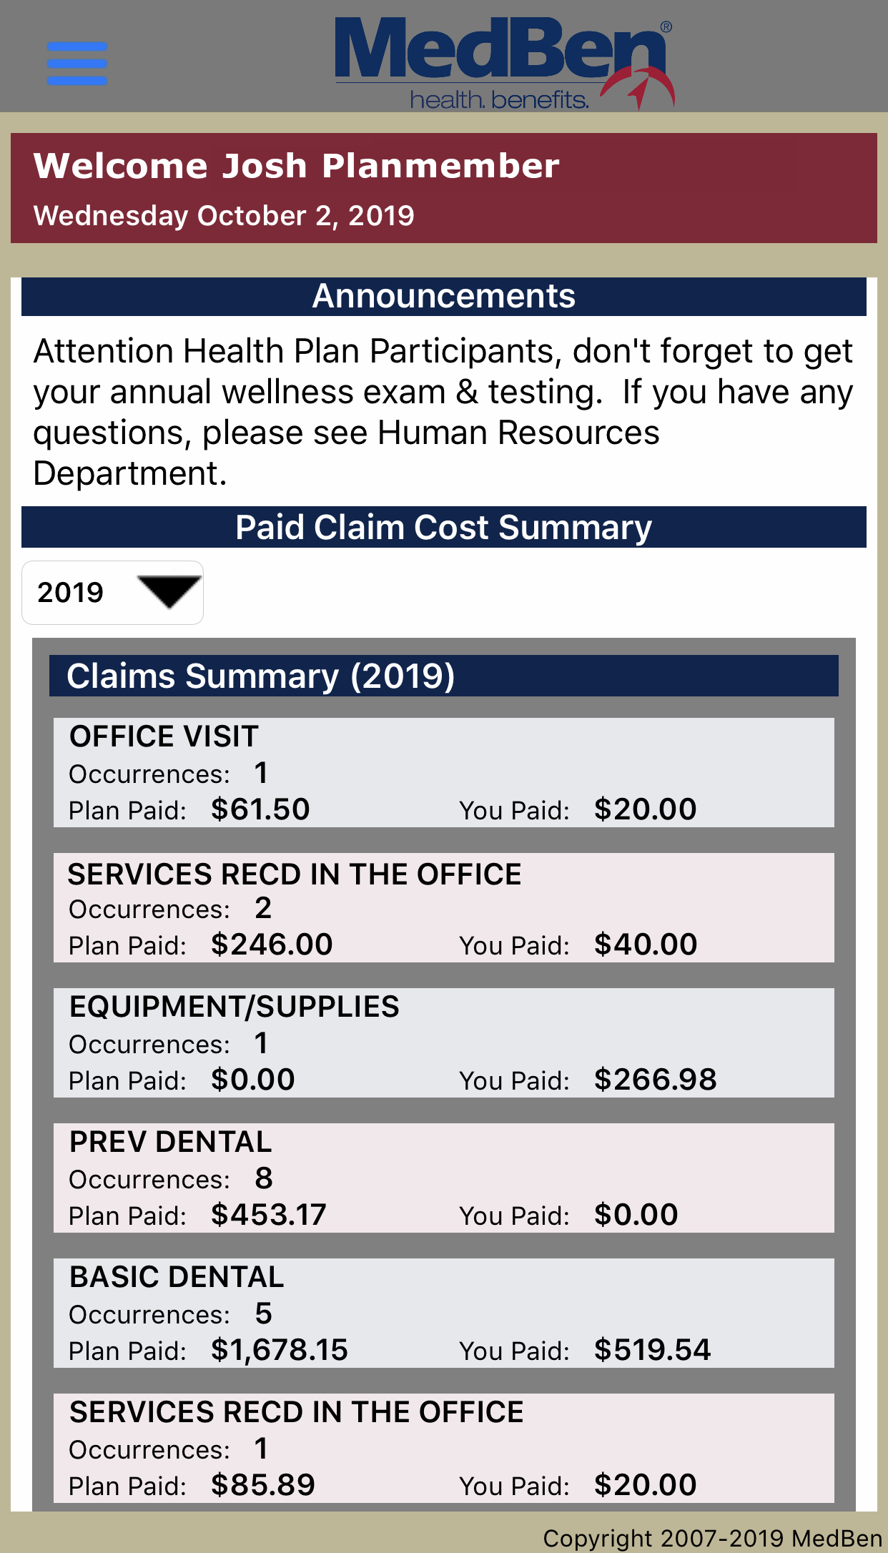Tap the Wednesday October 2, 2019 date
This screenshot has height=1553, width=888.
pyautogui.click(x=224, y=216)
